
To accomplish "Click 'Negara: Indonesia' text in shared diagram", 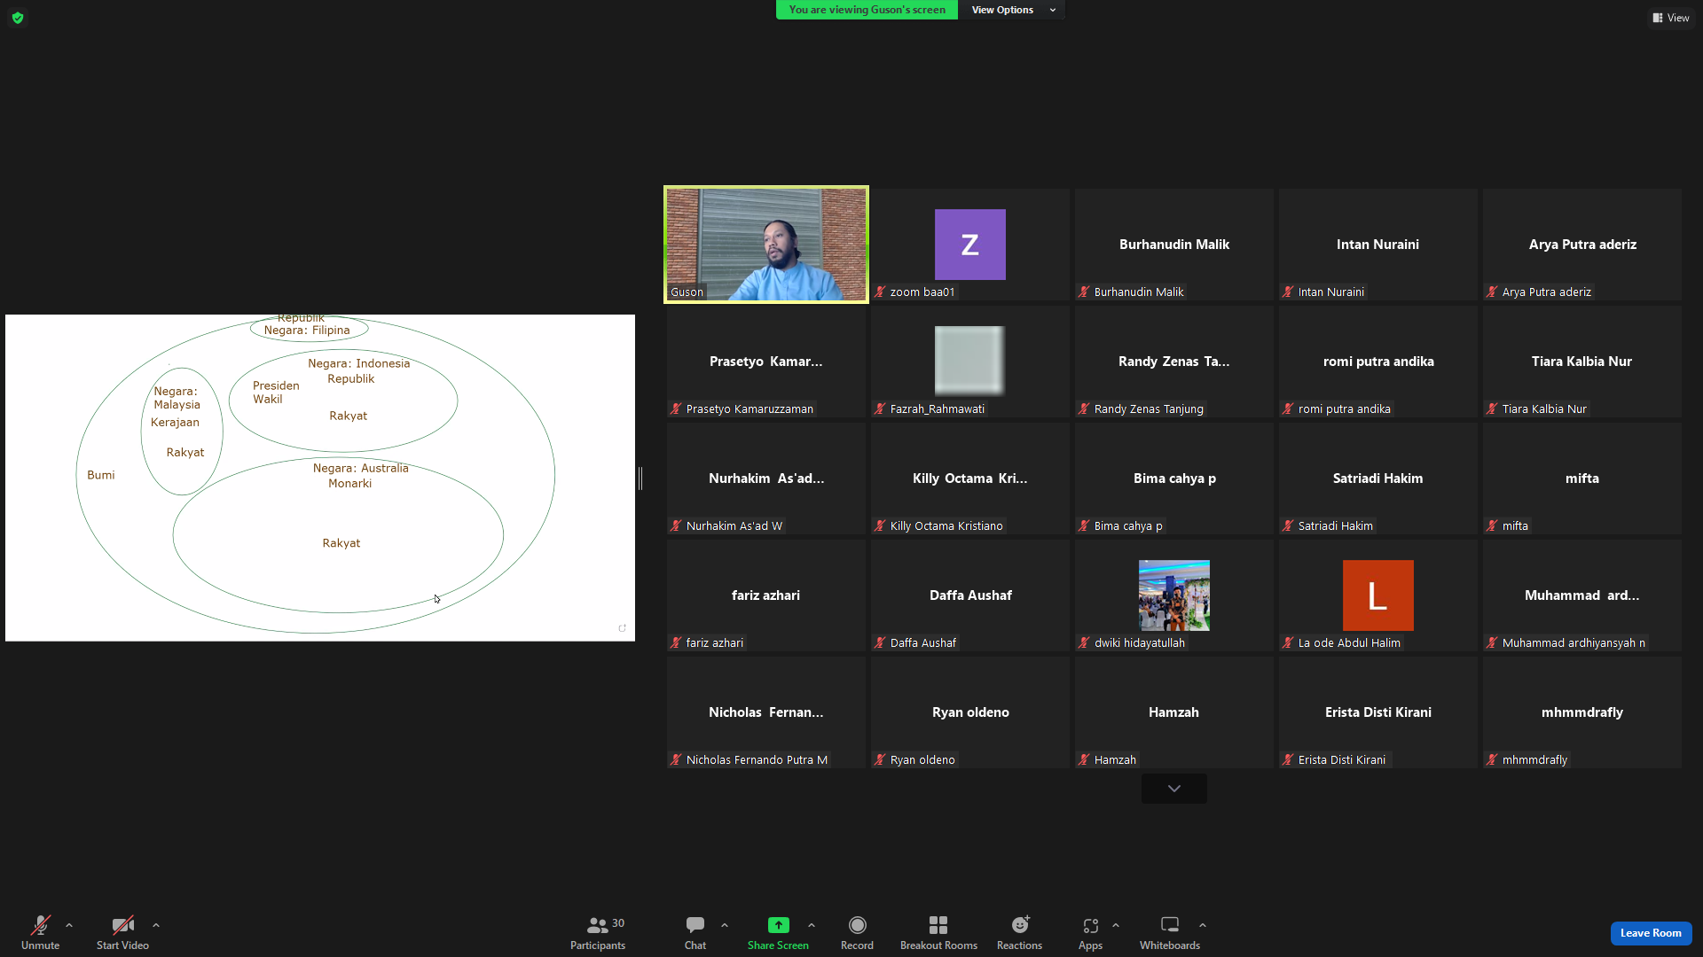I will click(358, 363).
